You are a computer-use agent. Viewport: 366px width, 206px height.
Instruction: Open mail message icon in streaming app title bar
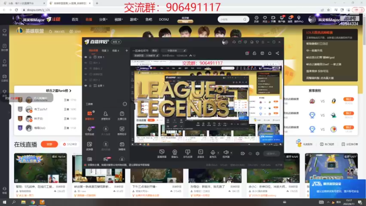240,42
